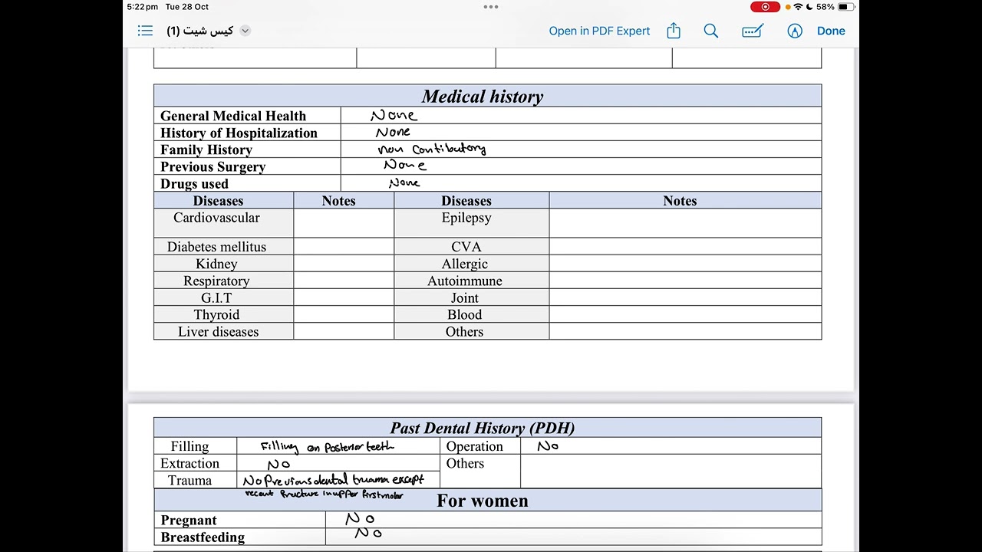Tap the Operation field value
Image resolution: width=982 pixels, height=552 pixels.
point(671,446)
